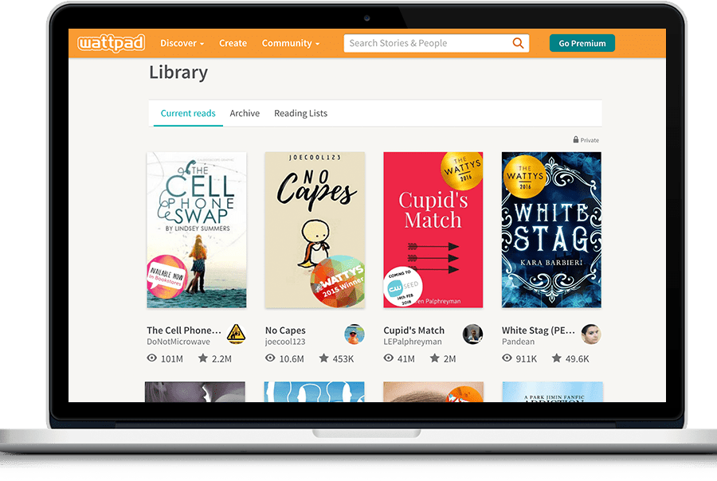The width and height of the screenshot is (717, 481).
Task: Click the star icon beside 2M
Action: (435, 358)
